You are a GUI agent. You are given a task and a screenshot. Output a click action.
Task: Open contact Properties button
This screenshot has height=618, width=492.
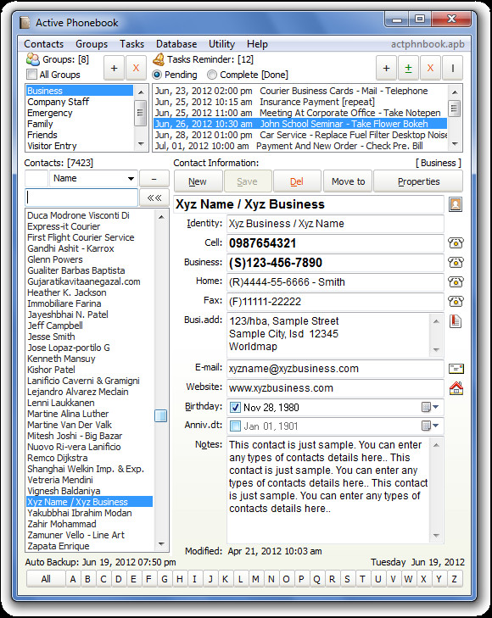418,181
